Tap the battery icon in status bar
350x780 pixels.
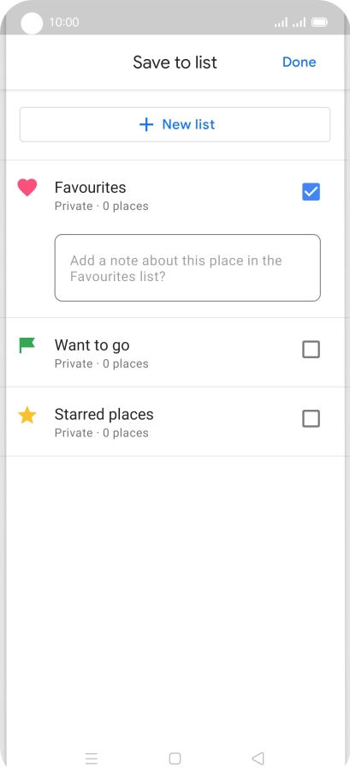(319, 22)
